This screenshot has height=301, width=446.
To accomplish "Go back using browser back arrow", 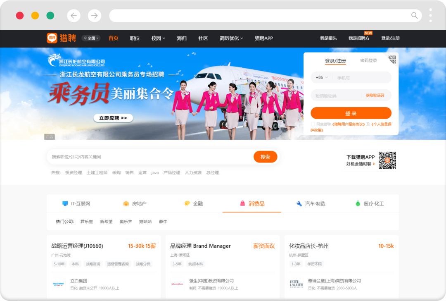I will 74,16.
